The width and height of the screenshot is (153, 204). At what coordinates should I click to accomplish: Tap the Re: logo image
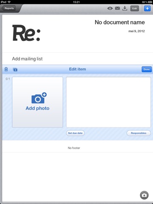[26, 33]
